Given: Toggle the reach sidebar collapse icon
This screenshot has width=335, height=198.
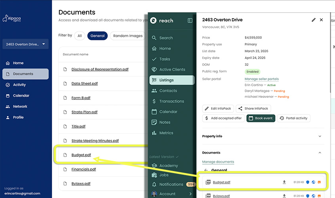Looking at the screenshot, I should (190, 21).
